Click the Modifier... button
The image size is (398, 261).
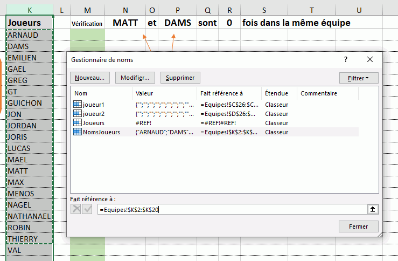pyautogui.click(x=135, y=78)
